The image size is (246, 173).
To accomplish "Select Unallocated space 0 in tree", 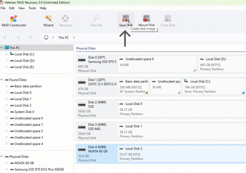I will (29, 118).
